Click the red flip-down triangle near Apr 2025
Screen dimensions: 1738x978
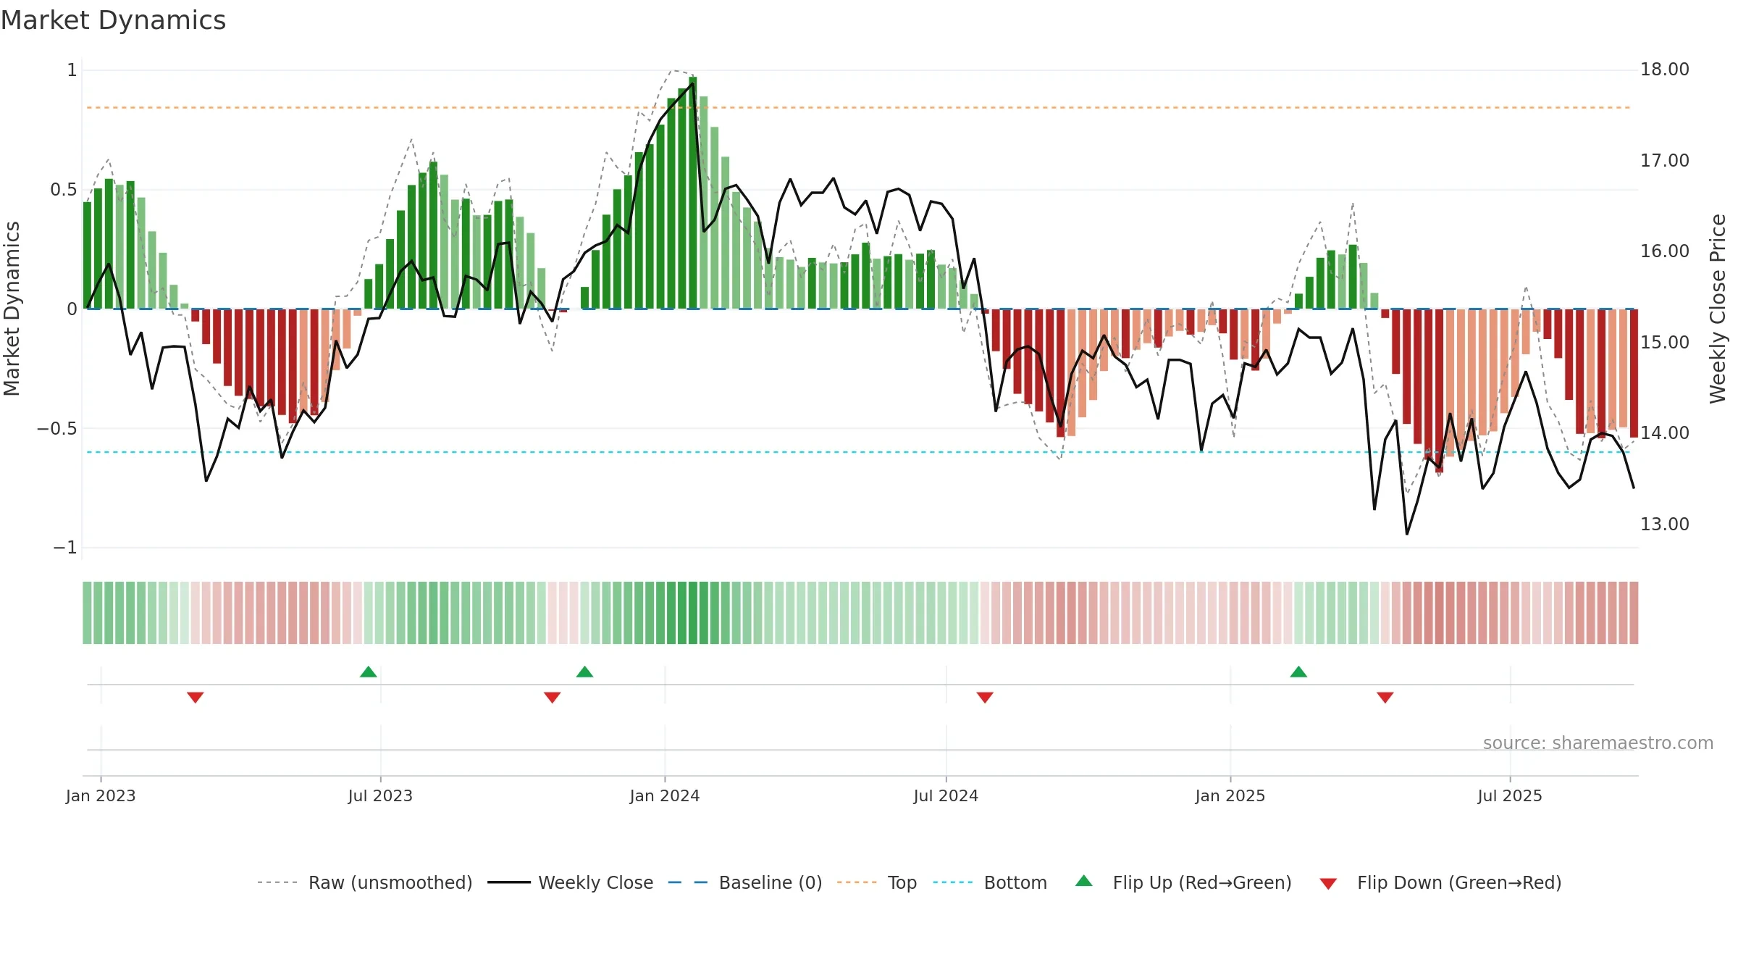point(1385,697)
